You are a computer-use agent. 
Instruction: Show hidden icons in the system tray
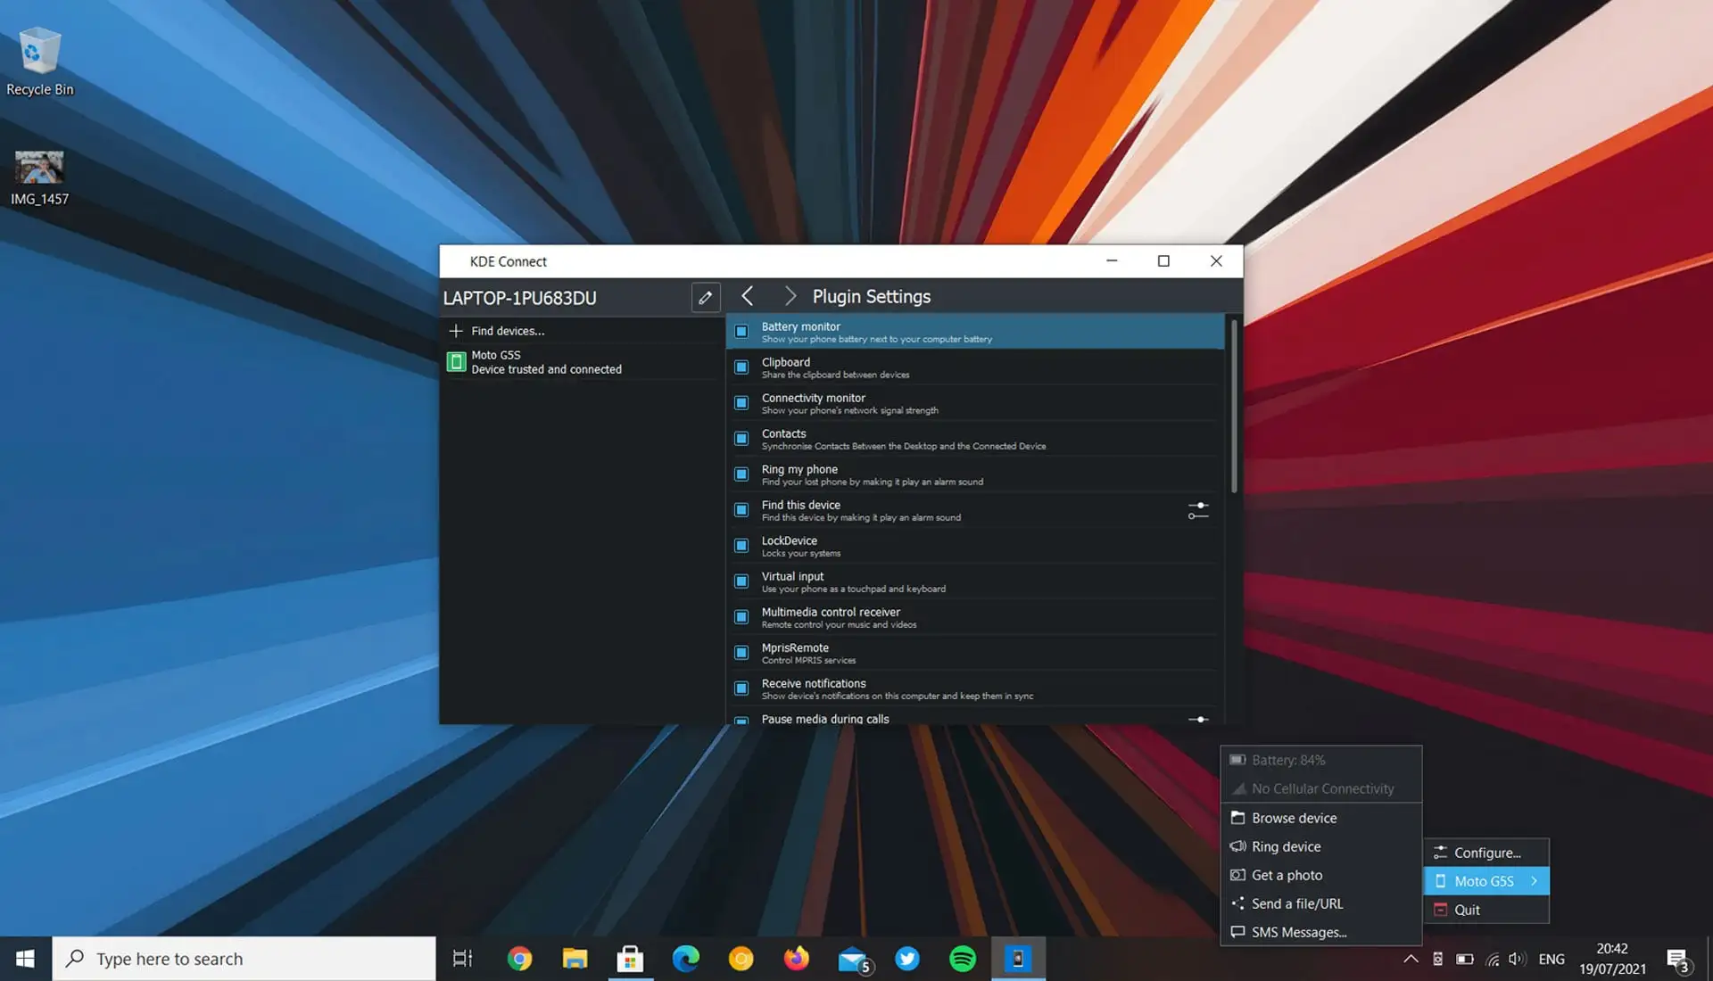tap(1411, 958)
